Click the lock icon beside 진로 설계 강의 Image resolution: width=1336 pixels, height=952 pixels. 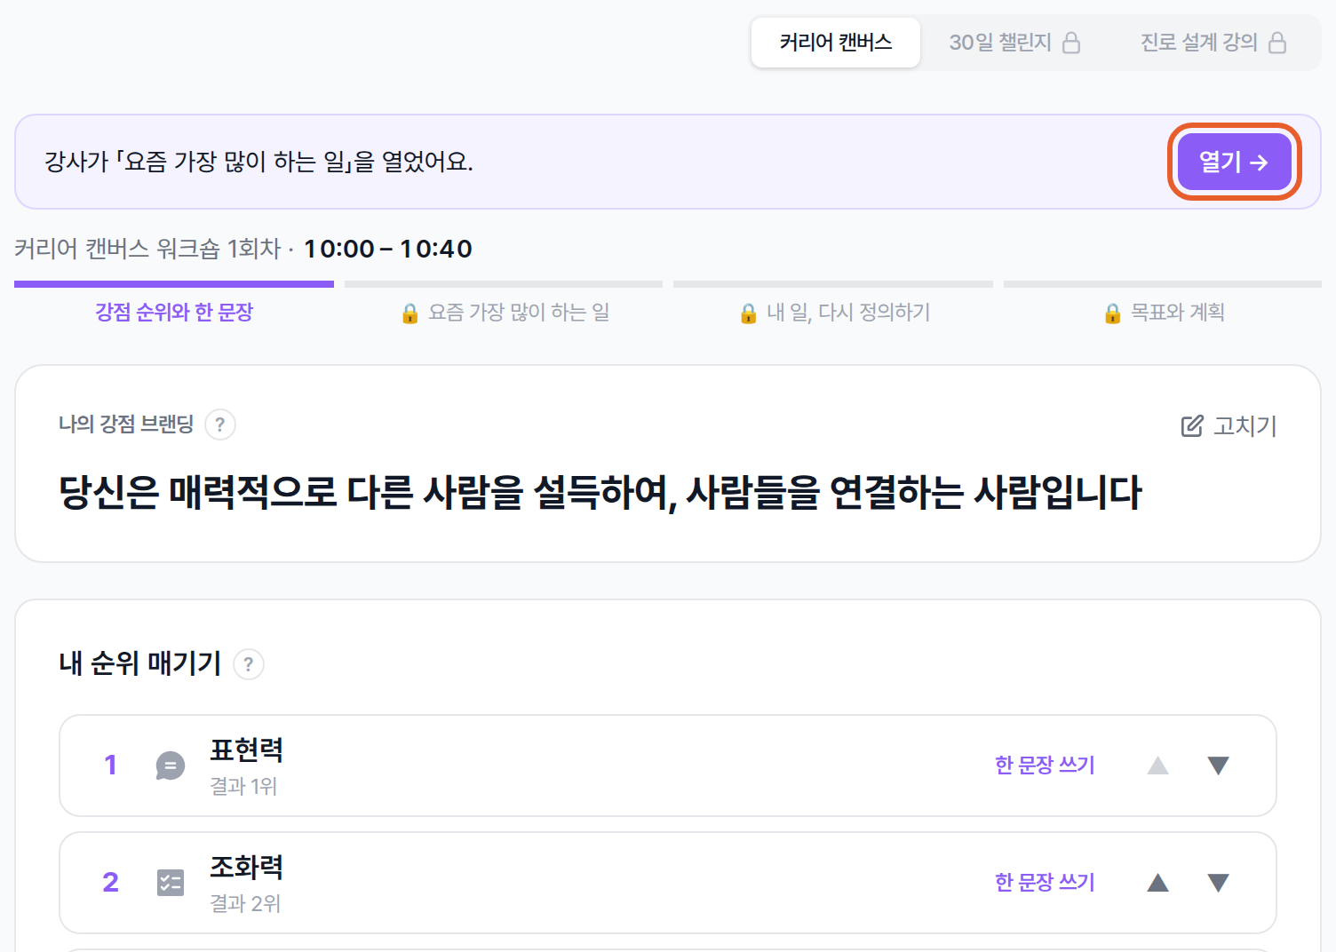pyautogui.click(x=1277, y=43)
